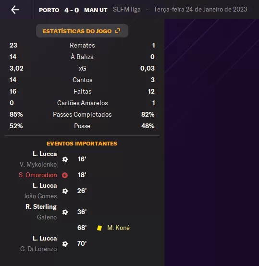This screenshot has width=259, height=266.
Task: Click the 70' goal ball icon
Action: coord(65,244)
